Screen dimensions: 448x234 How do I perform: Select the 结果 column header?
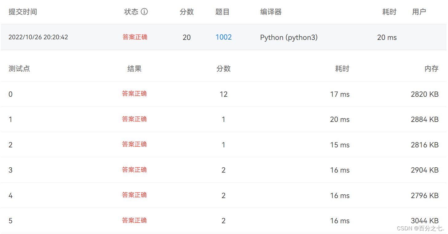134,68
